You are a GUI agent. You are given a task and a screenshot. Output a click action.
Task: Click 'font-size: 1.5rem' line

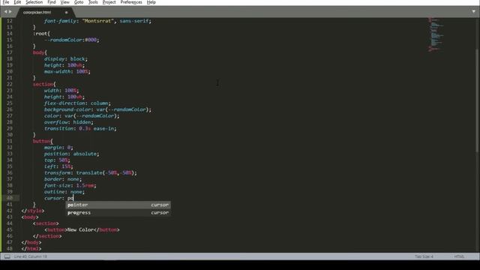pos(70,185)
